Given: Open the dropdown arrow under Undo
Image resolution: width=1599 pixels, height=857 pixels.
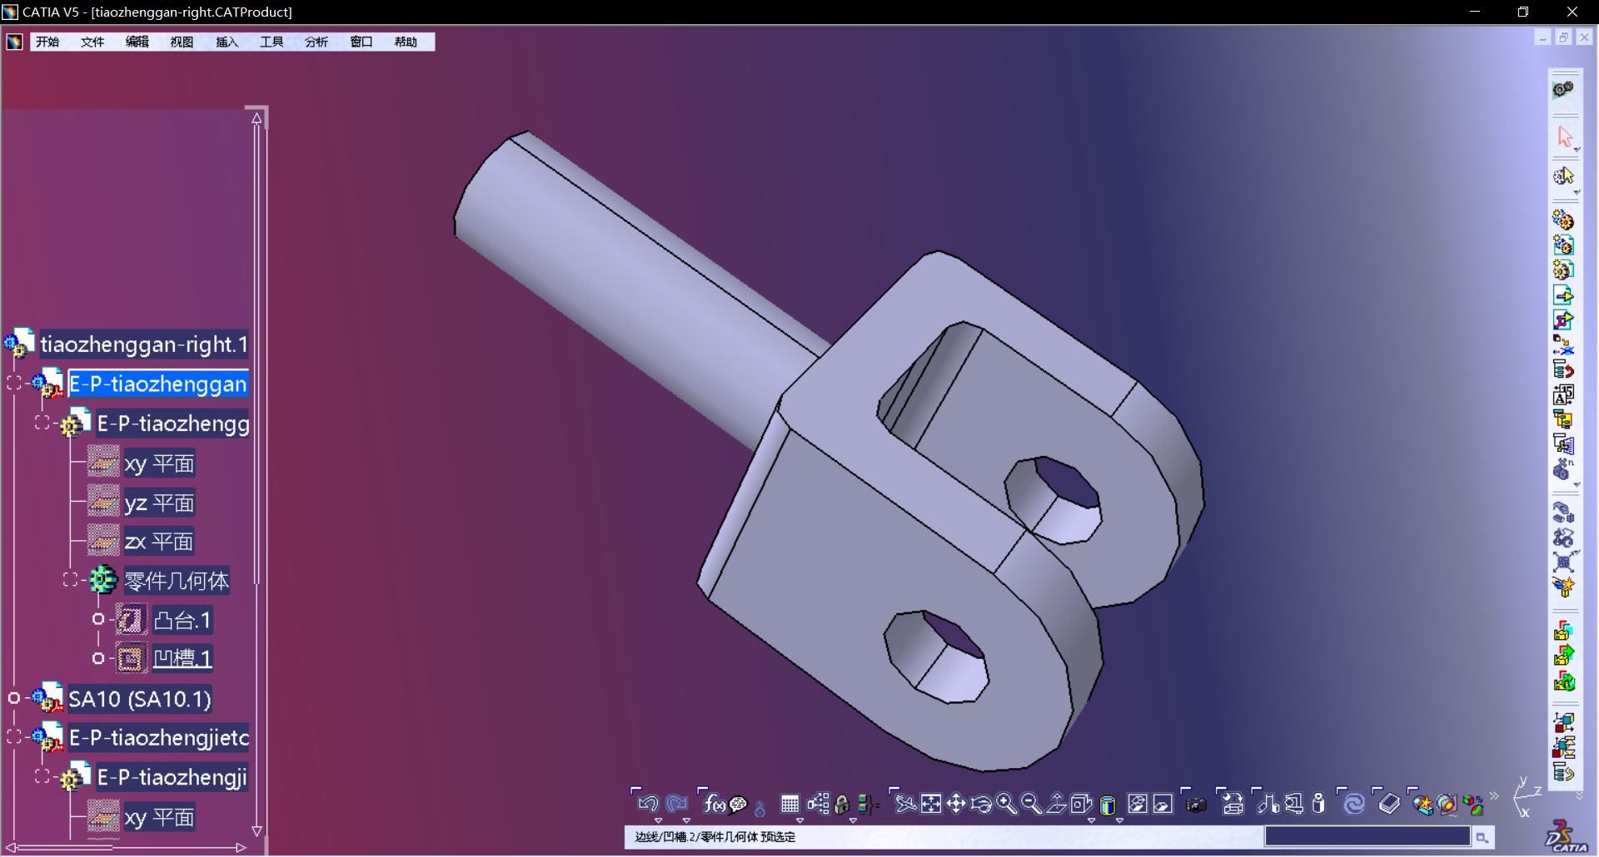Looking at the screenshot, I should pos(659,820).
